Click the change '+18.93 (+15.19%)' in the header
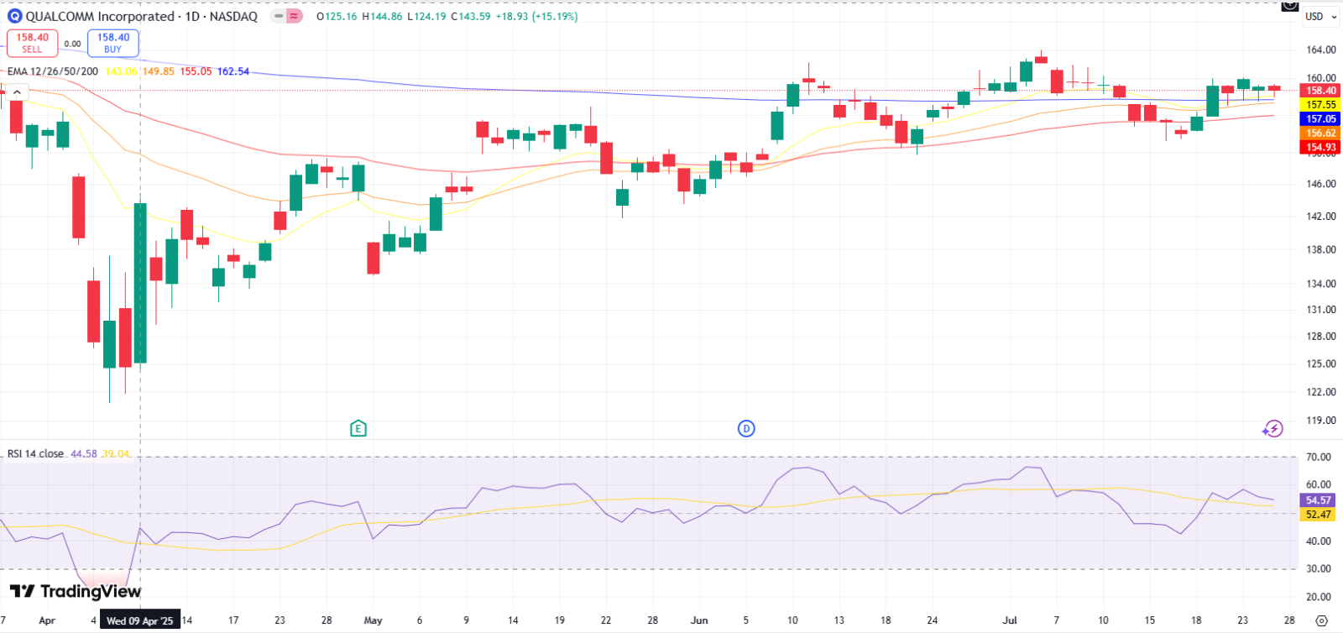 pyautogui.click(x=536, y=17)
